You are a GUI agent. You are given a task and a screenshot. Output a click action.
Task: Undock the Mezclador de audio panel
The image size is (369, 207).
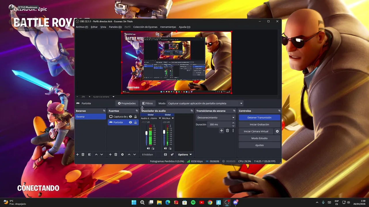(192, 111)
